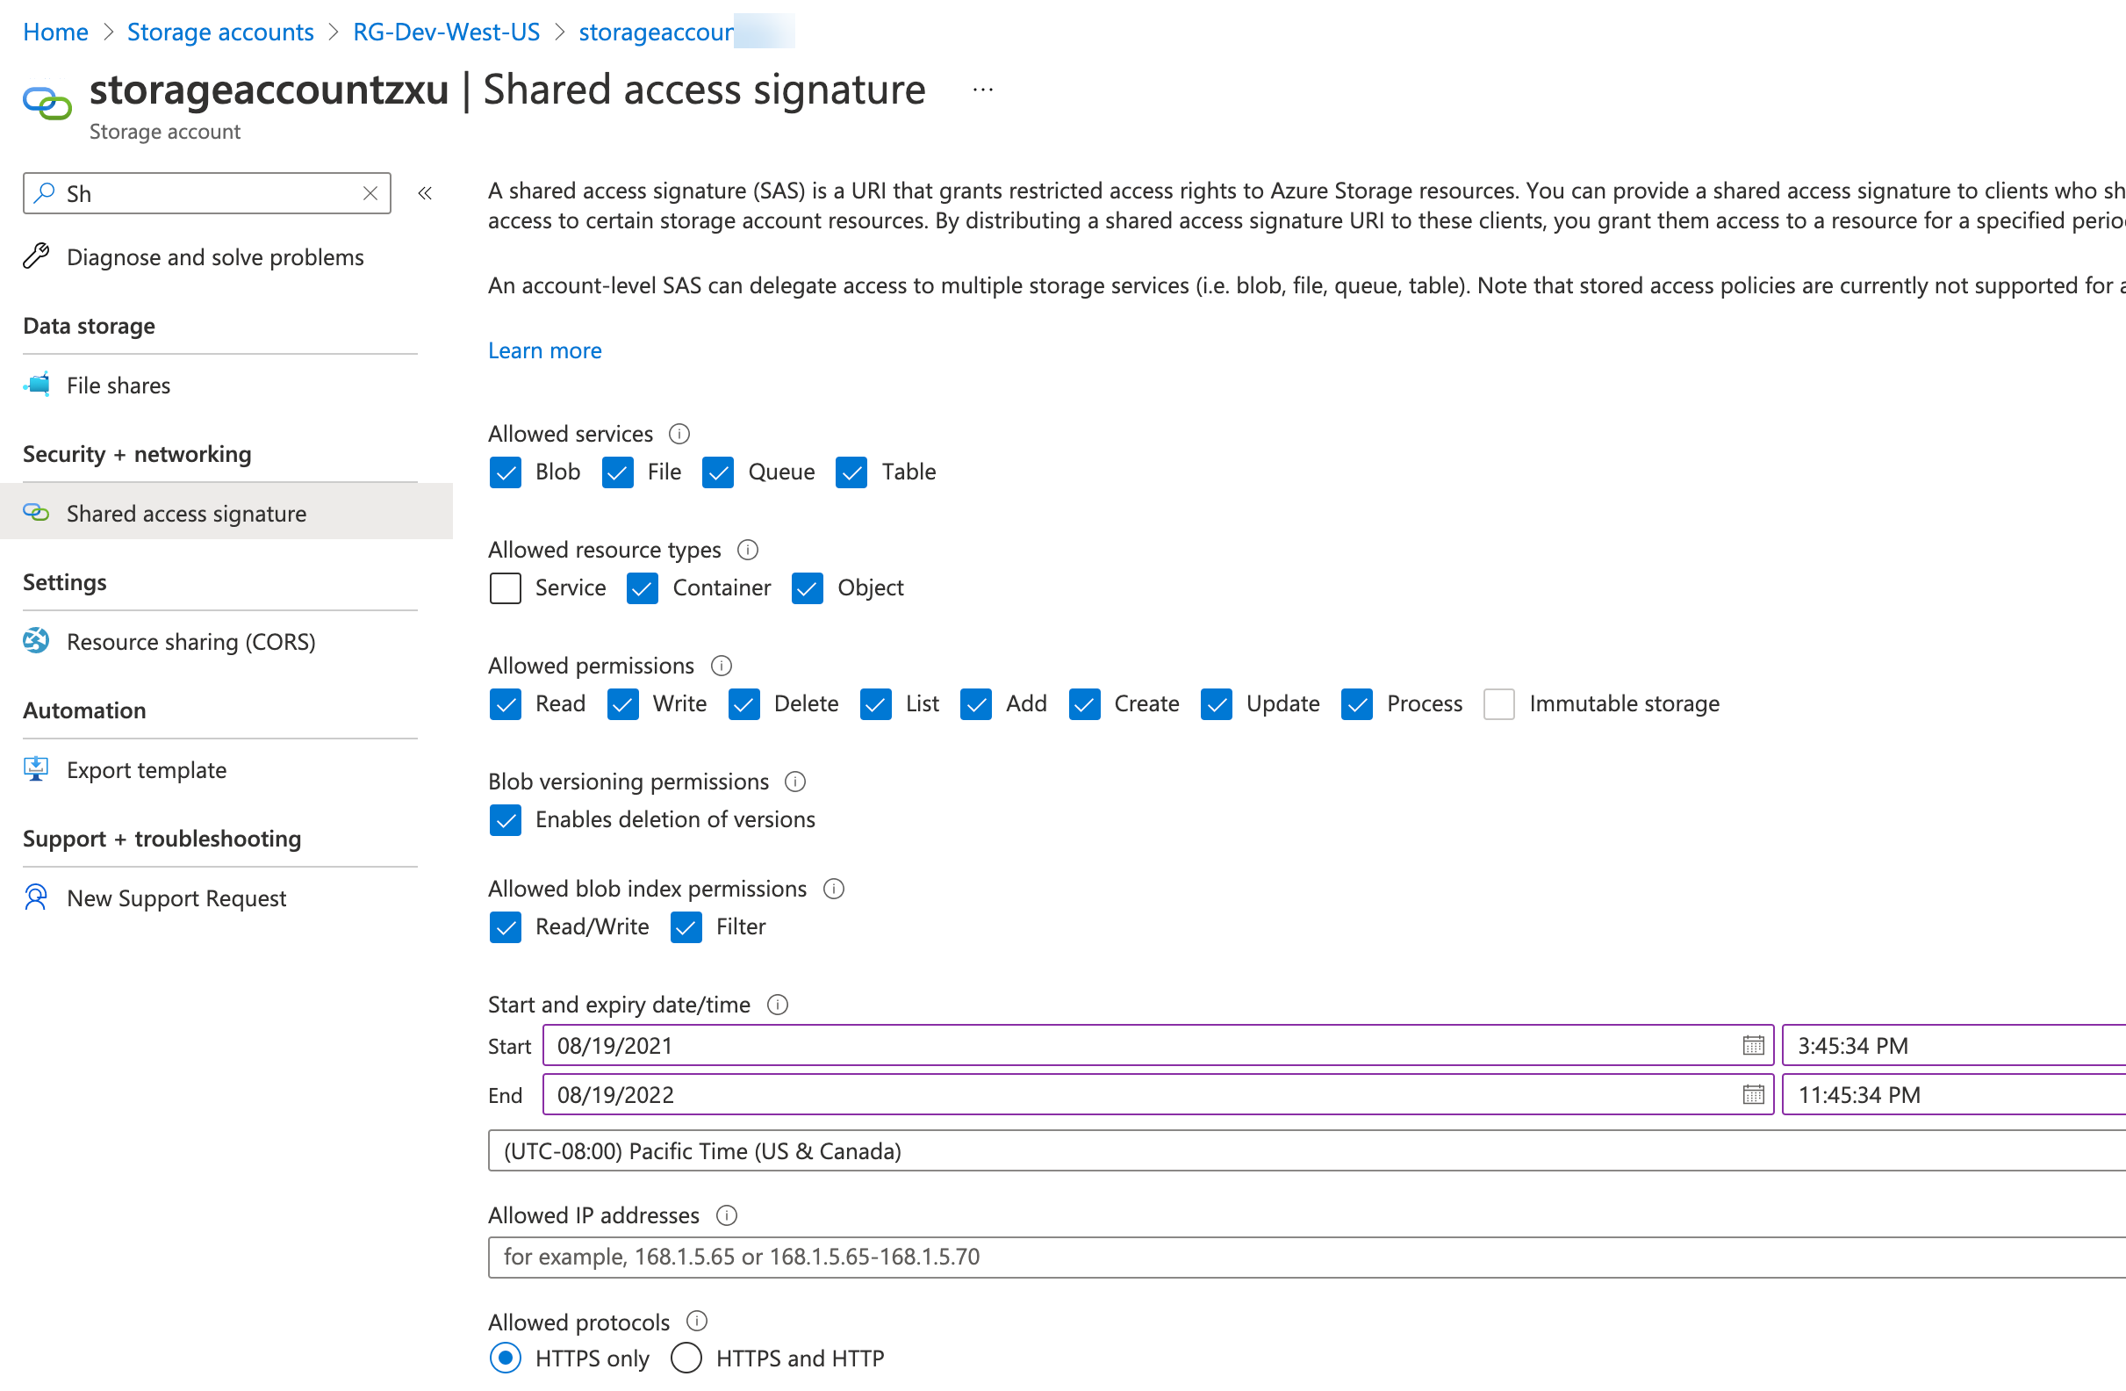Open the RG-Dev-West-US breadcrumb link

[x=446, y=32]
